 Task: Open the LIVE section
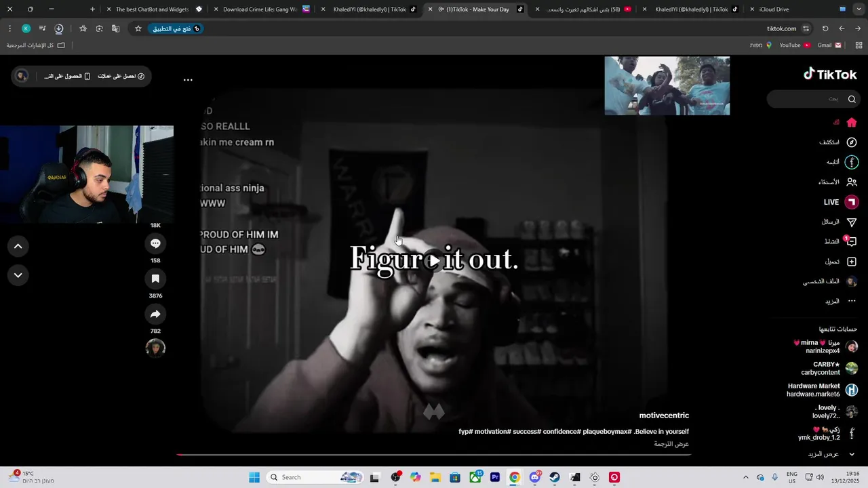pos(841,202)
